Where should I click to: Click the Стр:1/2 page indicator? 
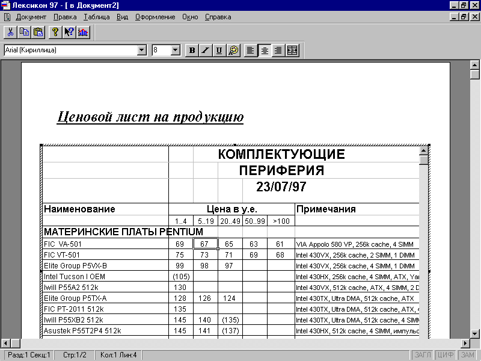[x=75, y=355]
